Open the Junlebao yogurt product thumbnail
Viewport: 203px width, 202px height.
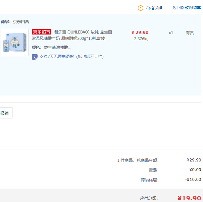(x=15, y=43)
